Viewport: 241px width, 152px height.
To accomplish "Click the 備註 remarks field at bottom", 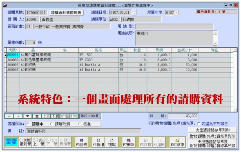I will click(x=83, y=131).
